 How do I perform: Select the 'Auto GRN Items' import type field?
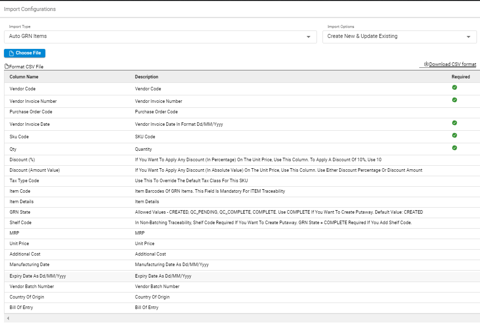[x=160, y=37]
